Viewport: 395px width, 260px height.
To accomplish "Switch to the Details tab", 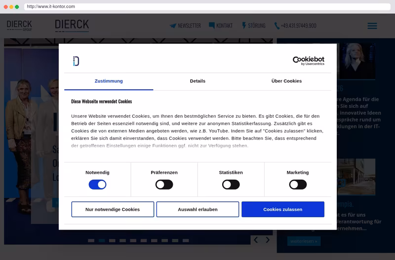I will pos(197,81).
